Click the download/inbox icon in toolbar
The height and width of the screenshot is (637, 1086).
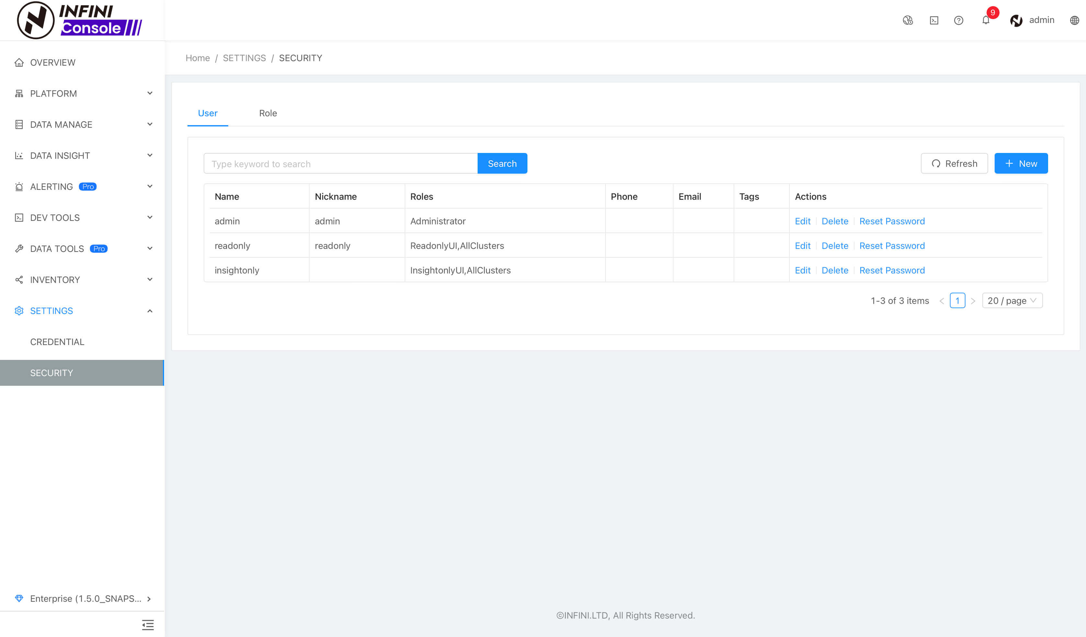tap(933, 20)
